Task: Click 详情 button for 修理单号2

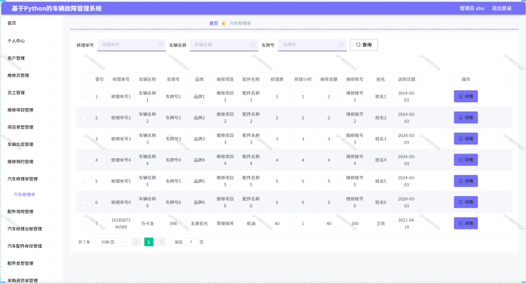Action: pos(466,117)
